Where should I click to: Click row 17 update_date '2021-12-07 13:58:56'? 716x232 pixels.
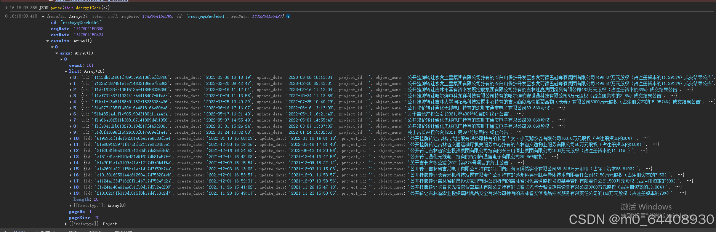pyautogui.click(x=313, y=181)
